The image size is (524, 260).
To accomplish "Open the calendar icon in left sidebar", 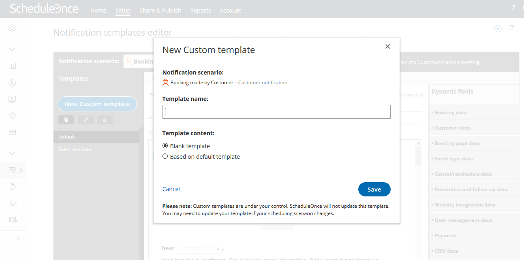I will pos(12,66).
